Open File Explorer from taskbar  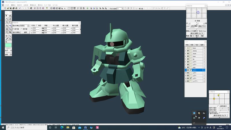68,127
